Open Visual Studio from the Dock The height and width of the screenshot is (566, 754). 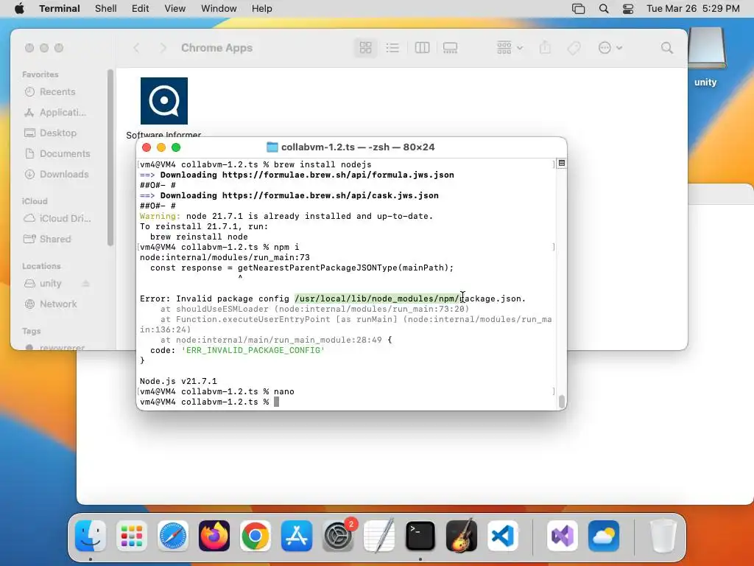click(563, 536)
